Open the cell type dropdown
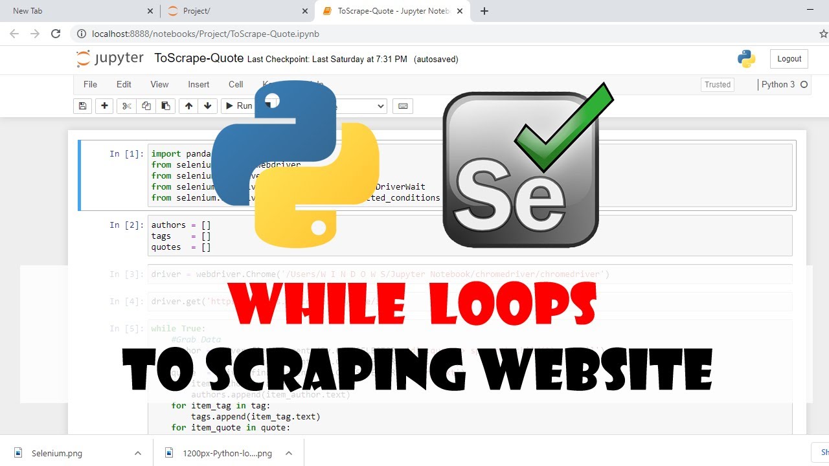829x466 pixels. pyautogui.click(x=359, y=106)
